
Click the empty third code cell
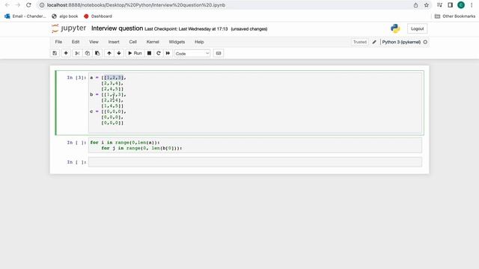pyautogui.click(x=255, y=162)
